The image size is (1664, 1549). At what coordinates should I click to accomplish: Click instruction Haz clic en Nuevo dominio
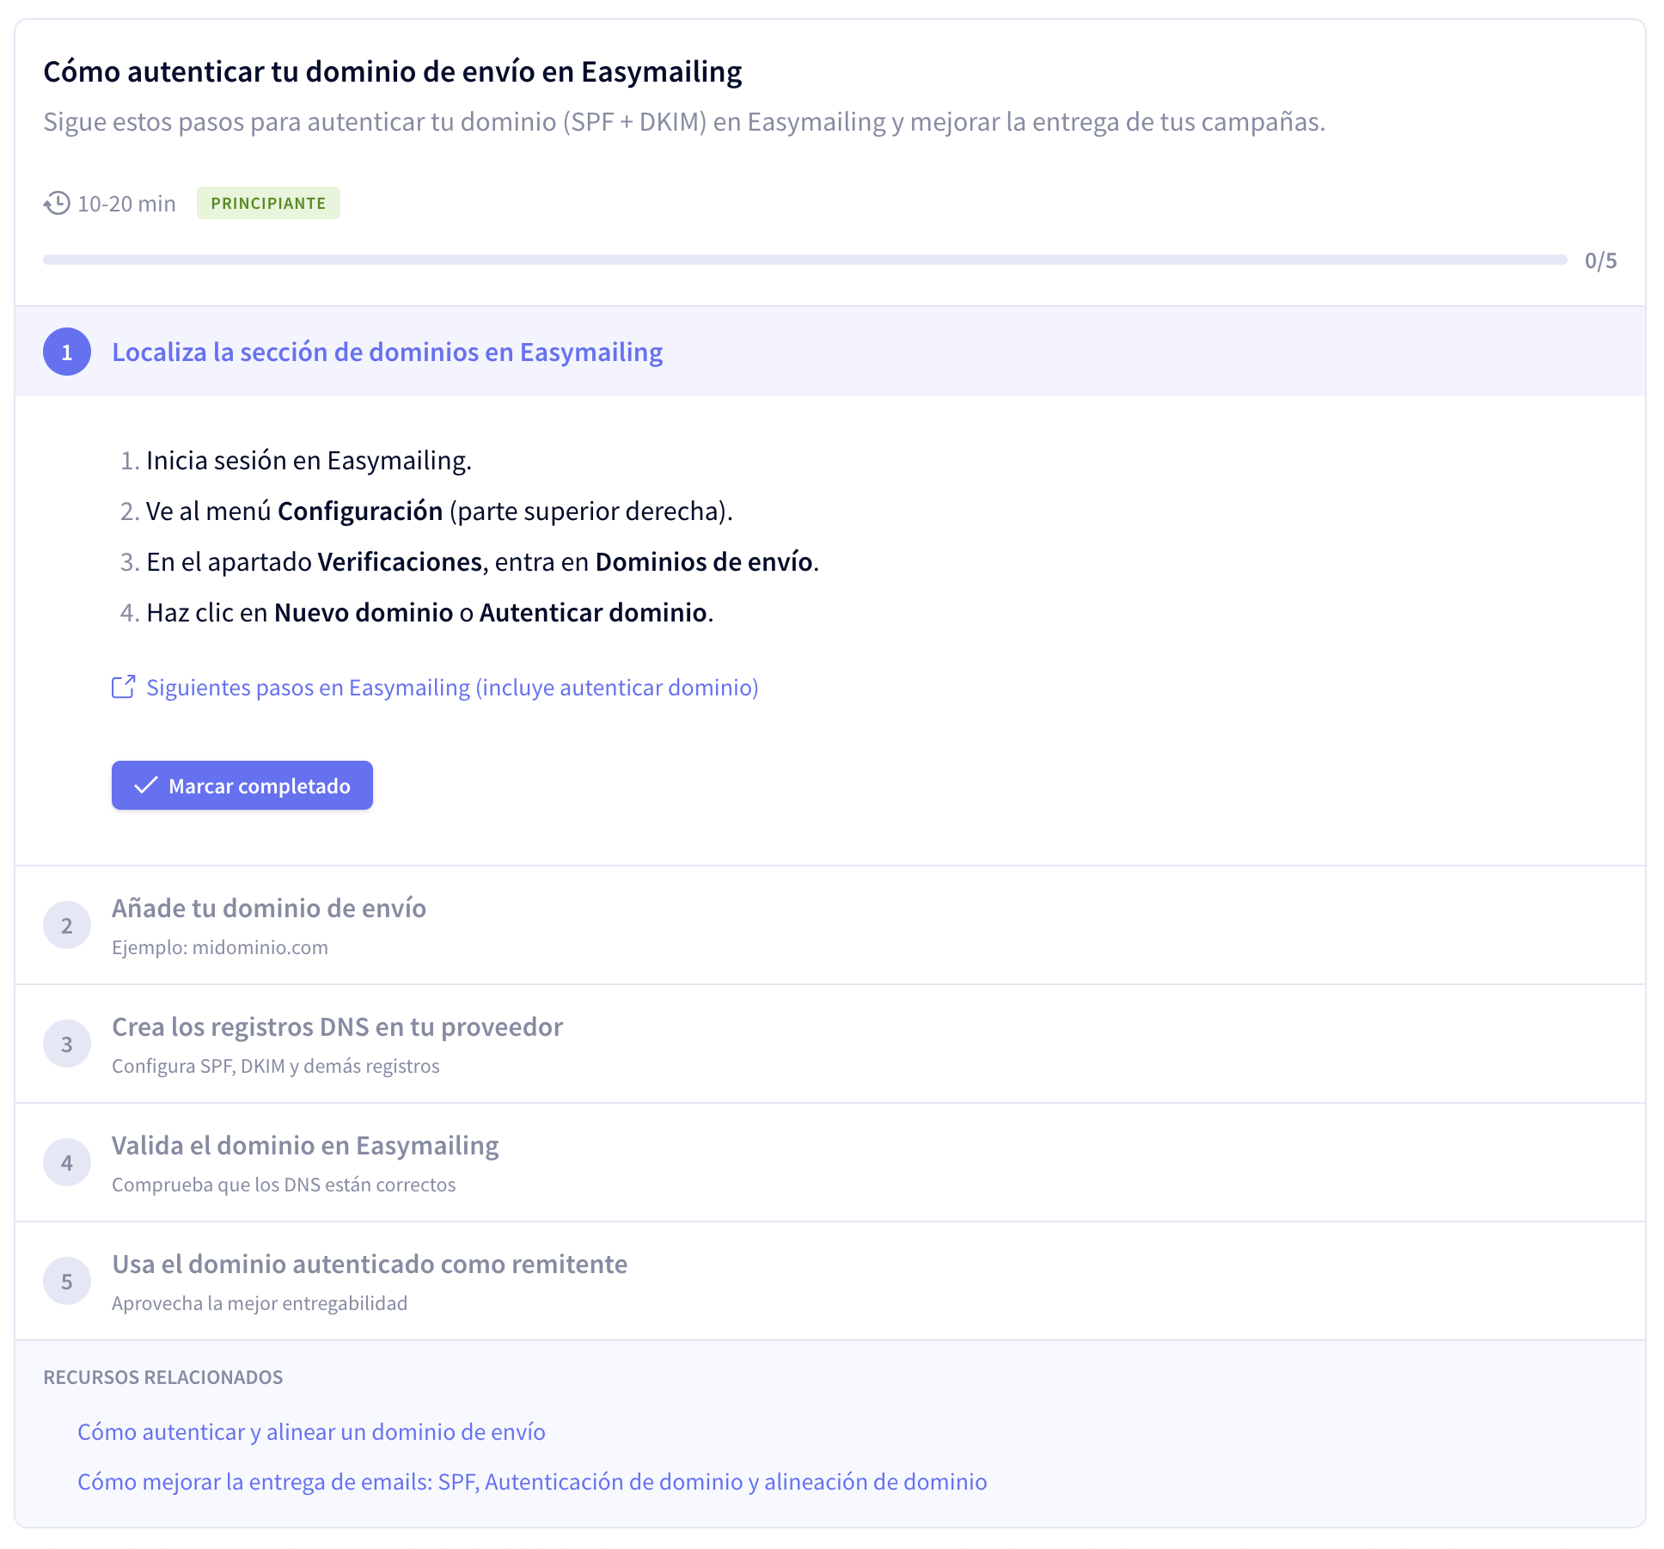(430, 613)
